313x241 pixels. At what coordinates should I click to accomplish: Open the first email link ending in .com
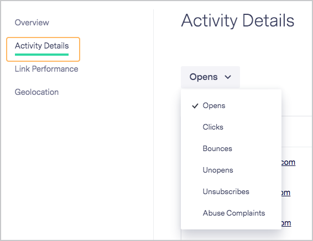coord(288,163)
